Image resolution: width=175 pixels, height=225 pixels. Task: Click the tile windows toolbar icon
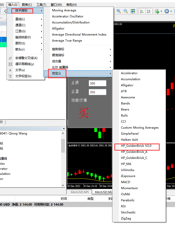coord(133,11)
